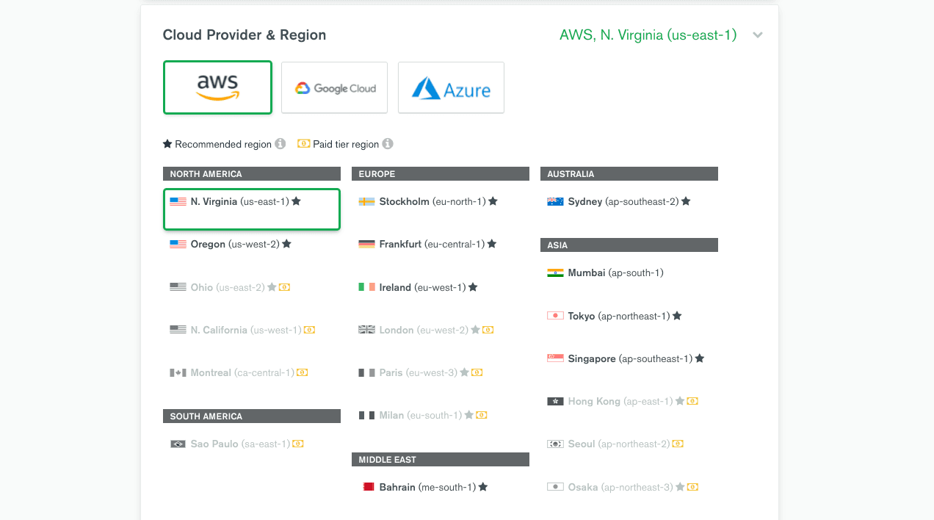The width and height of the screenshot is (934, 520).
Task: Click the Irish flag icon for Ireland
Action: 366,287
